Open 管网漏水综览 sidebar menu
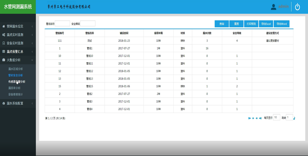308x156 pixels. 18,26
